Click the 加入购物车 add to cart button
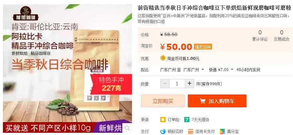This screenshot has width=293, height=135. click(217, 101)
